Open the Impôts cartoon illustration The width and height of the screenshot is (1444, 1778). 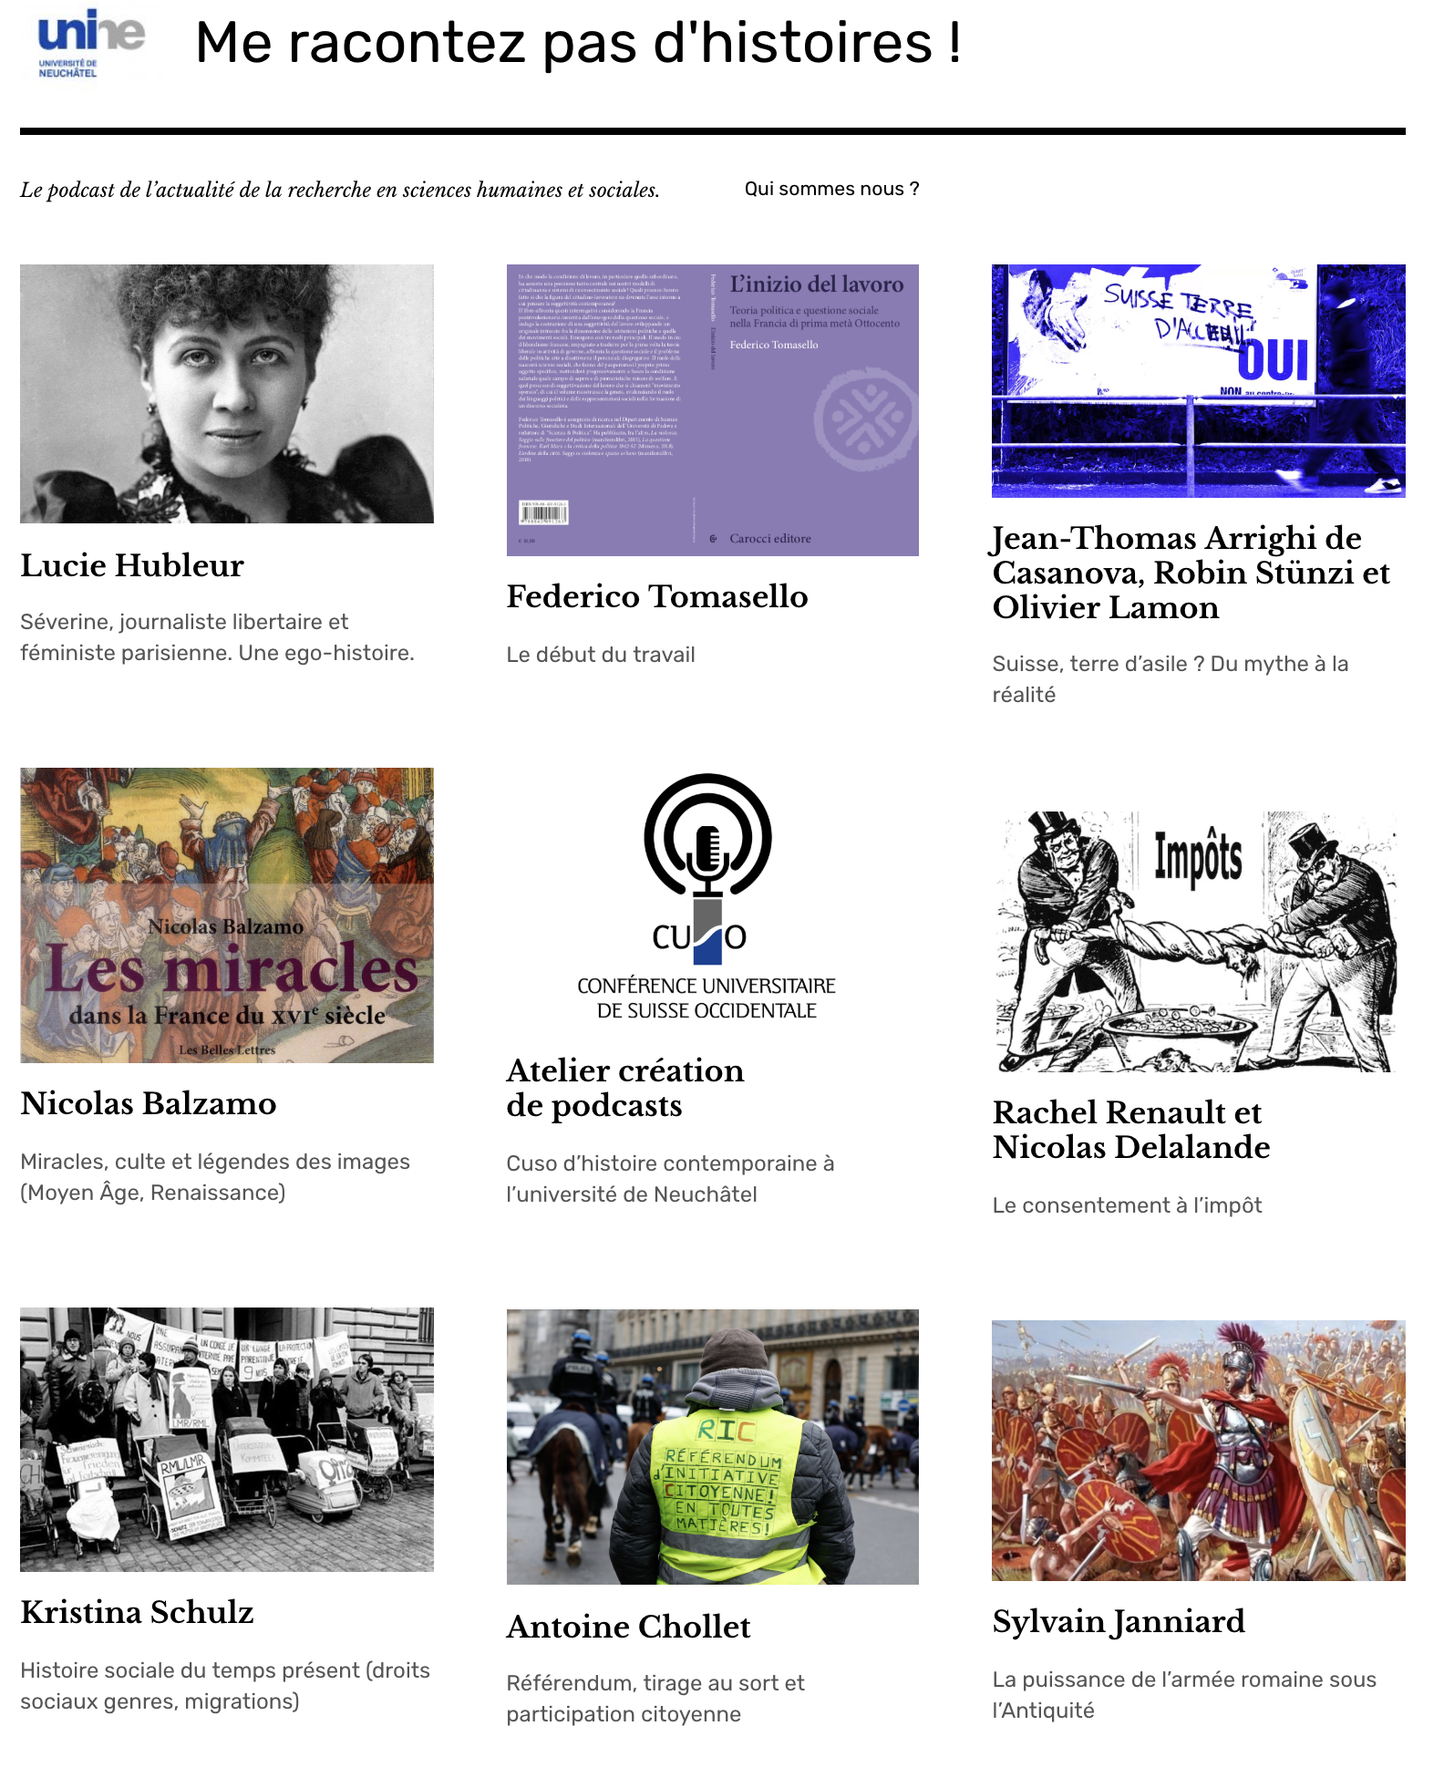point(1199,941)
